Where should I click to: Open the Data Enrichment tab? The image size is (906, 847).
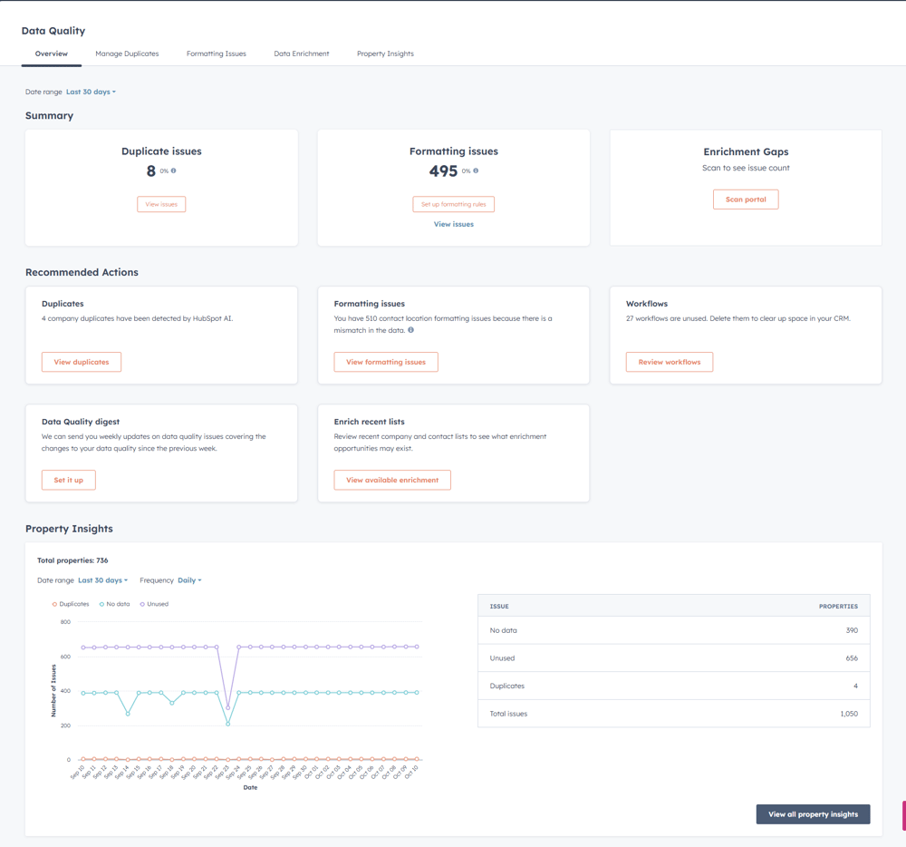302,54
